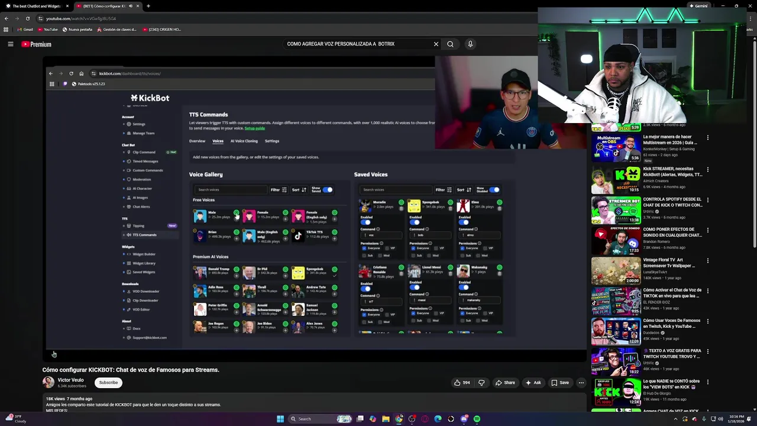Click the Ask button
This screenshot has height=426, width=757.
pyautogui.click(x=533, y=383)
